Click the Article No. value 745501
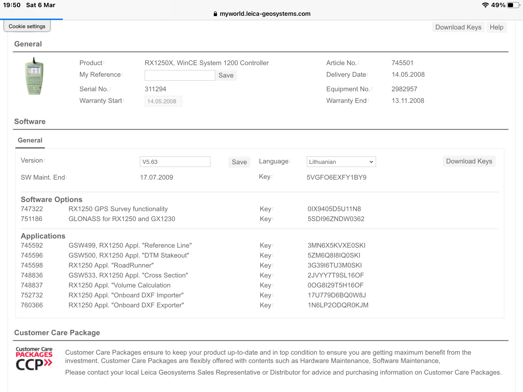Screen dimensions: 523x392 (402, 63)
